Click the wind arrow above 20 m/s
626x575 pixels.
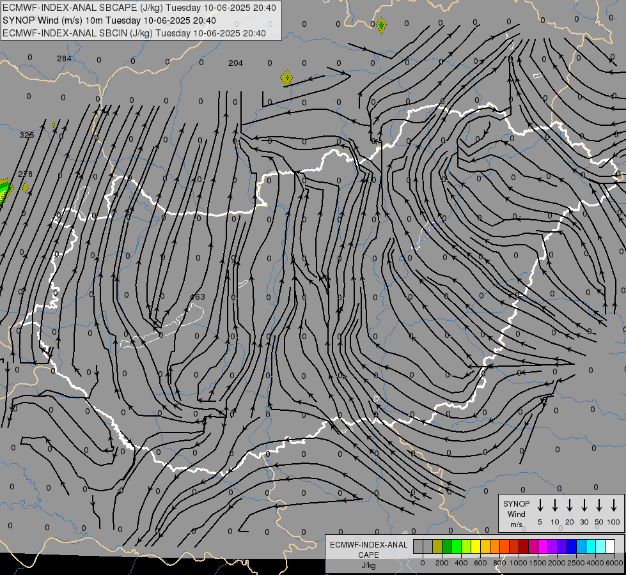[569, 505]
